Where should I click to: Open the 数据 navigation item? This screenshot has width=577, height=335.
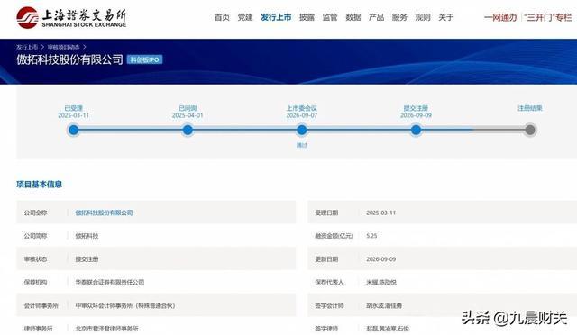click(353, 17)
